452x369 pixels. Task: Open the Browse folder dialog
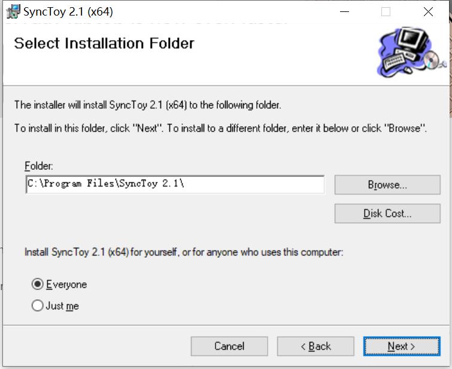point(387,185)
